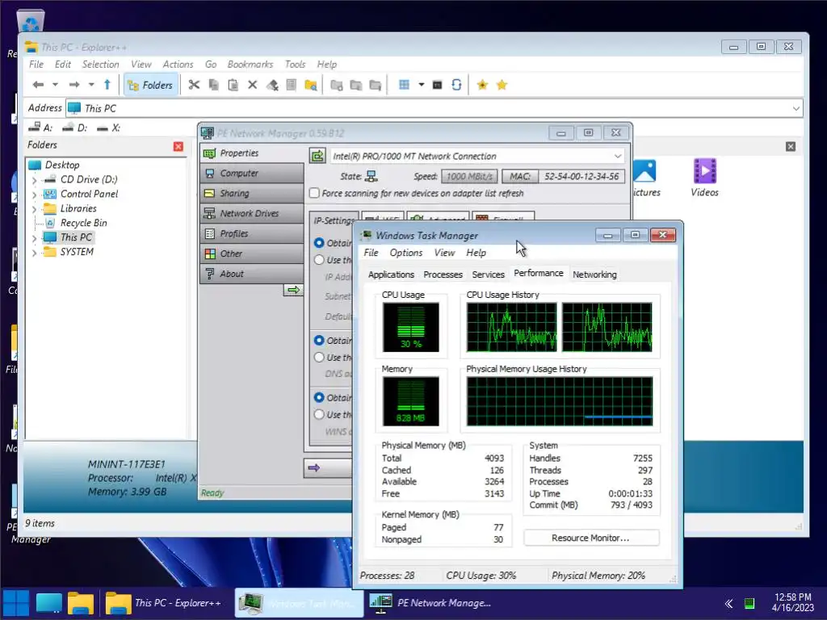Viewport: 827px width, 620px height.
Task: Switch to Processes tab in Task Manager
Action: (443, 274)
